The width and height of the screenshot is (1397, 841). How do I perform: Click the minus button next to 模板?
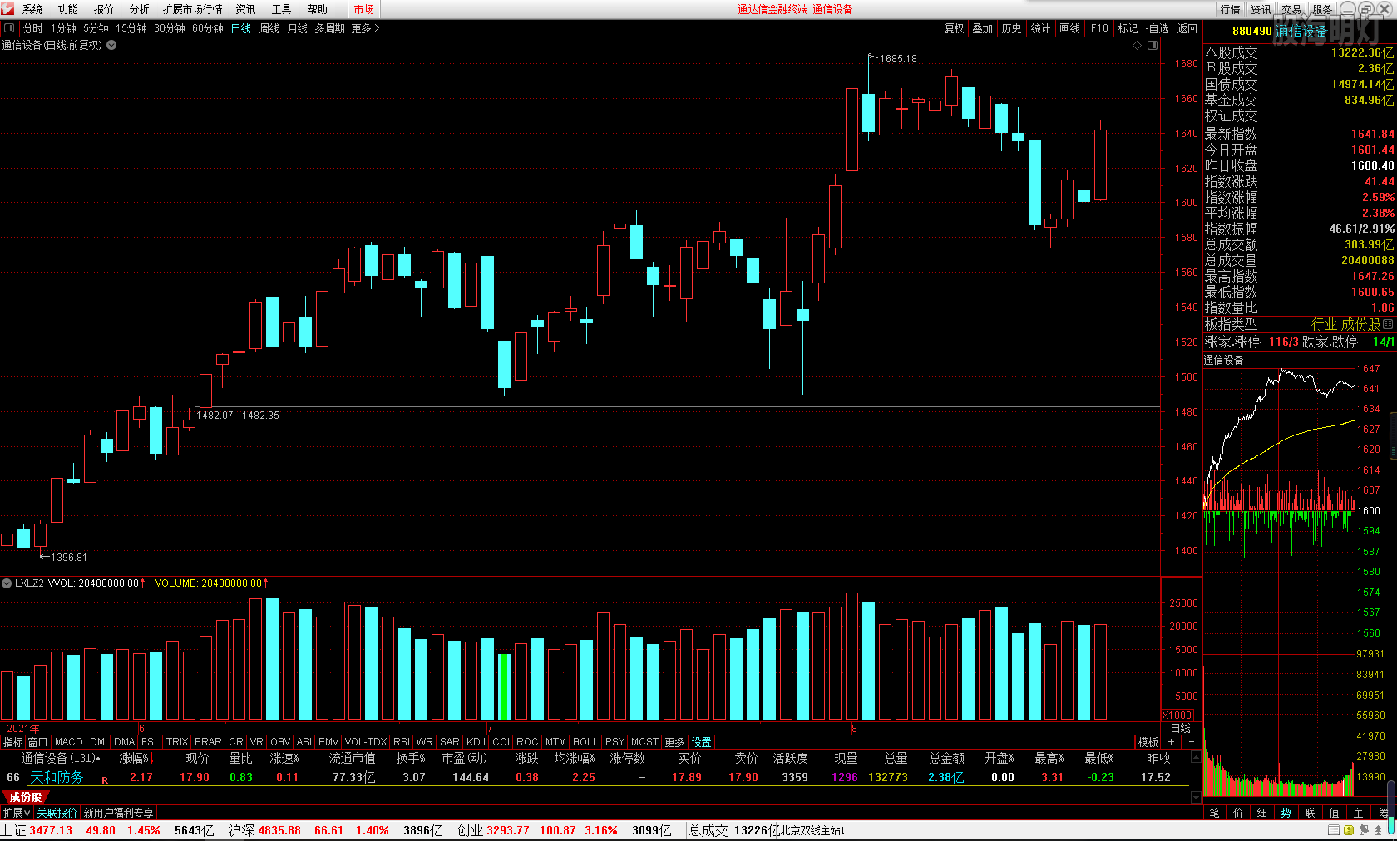tap(1192, 742)
